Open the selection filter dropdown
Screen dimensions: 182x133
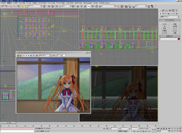point(35,6)
